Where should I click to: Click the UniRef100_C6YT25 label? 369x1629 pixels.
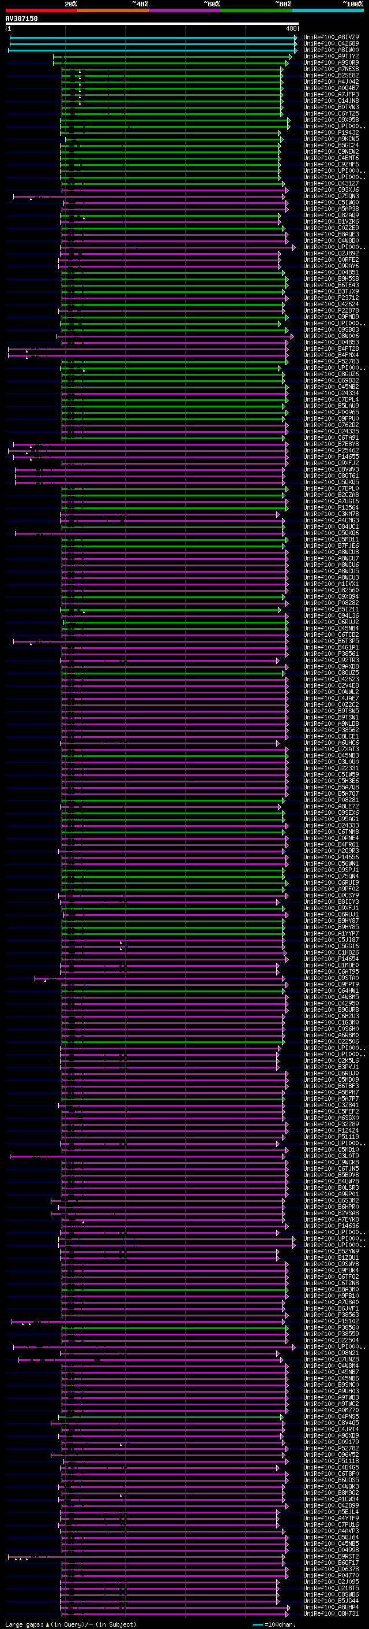click(331, 114)
